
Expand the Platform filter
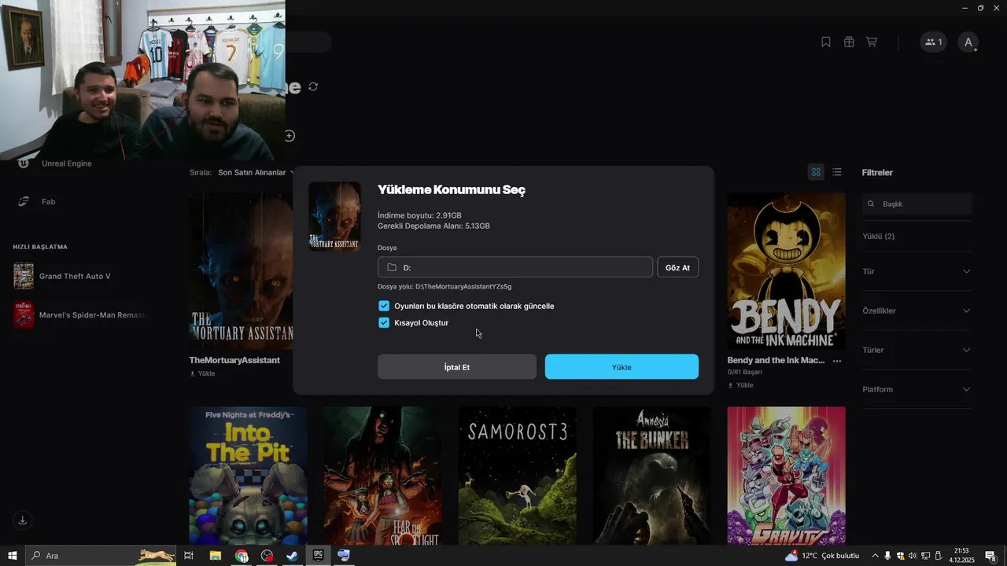pos(917,389)
